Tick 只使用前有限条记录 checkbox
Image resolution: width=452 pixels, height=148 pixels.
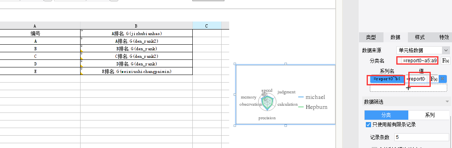(368, 124)
